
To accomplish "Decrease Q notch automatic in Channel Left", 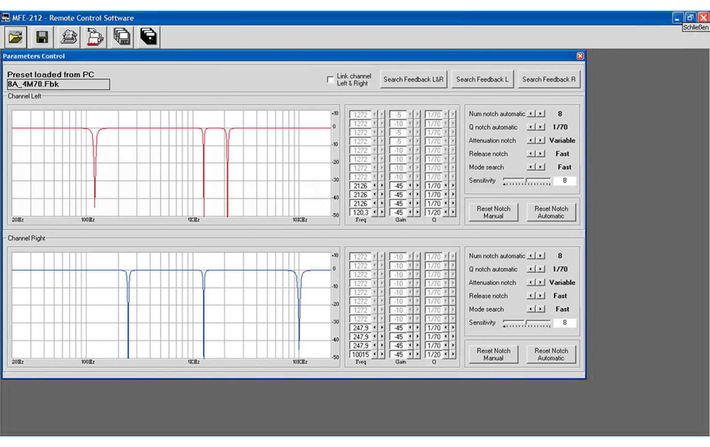I will click(531, 127).
